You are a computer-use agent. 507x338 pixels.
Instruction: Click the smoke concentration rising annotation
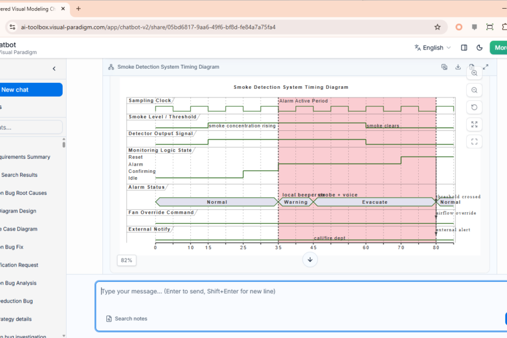point(242,126)
